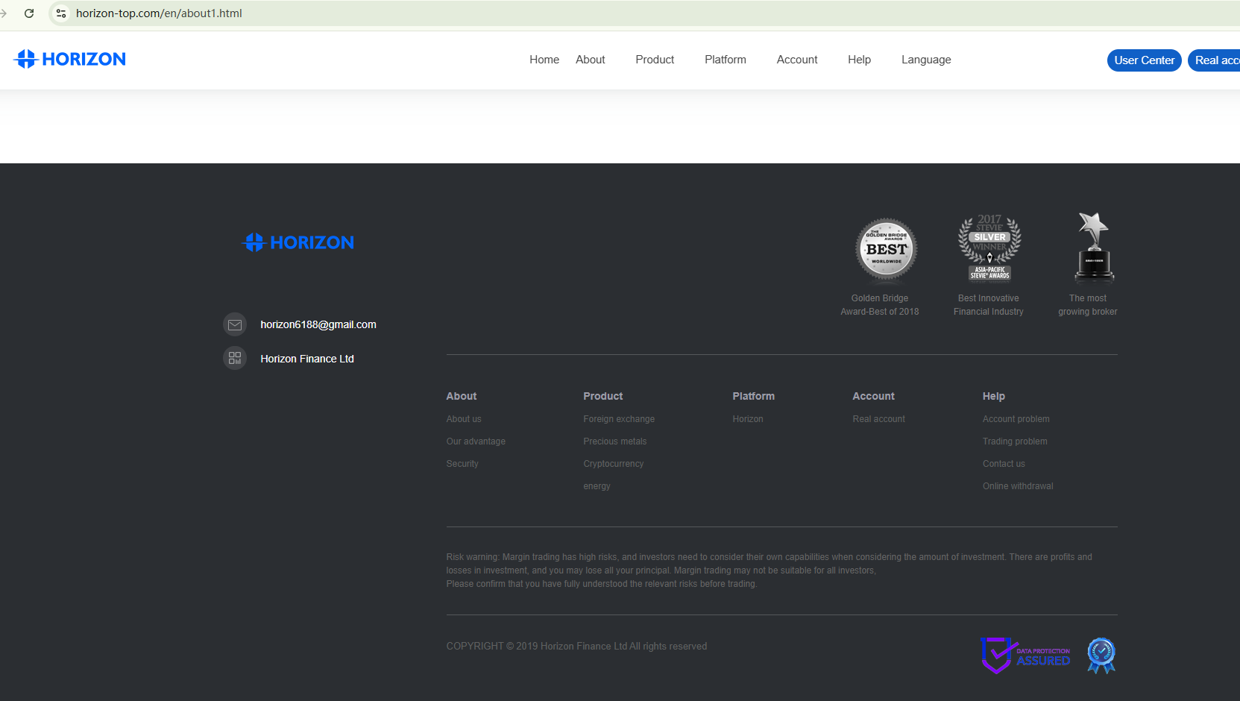The width and height of the screenshot is (1240, 701).
Task: Click the grid icon beside Horizon Finance Ltd
Action: [235, 359]
